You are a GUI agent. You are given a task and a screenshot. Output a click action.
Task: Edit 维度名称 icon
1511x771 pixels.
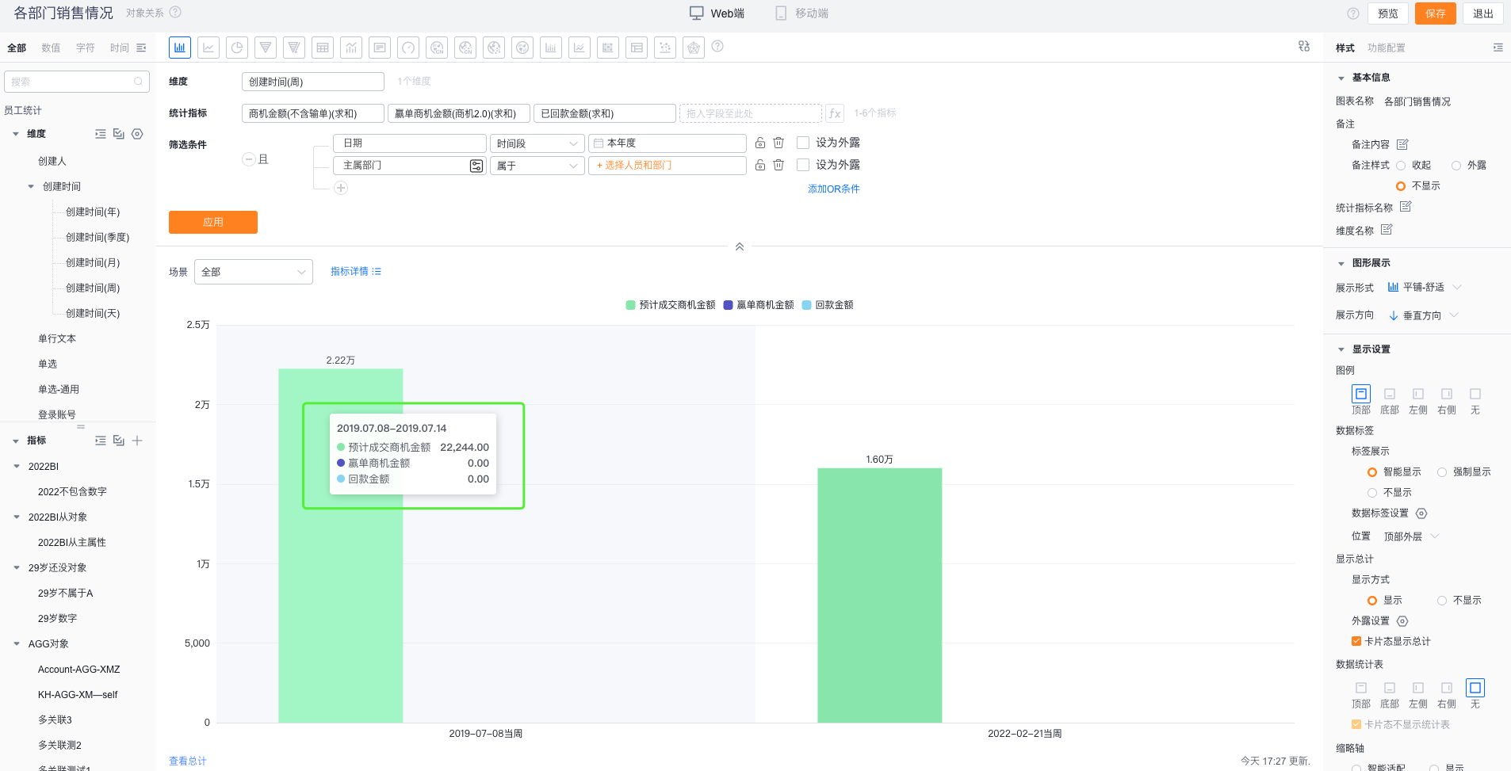coord(1387,230)
